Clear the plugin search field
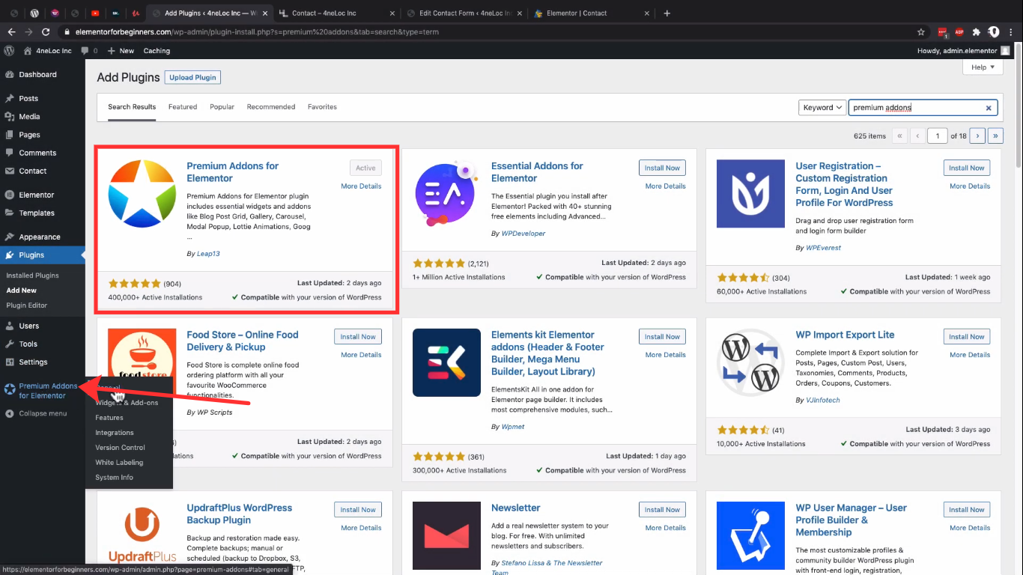Screen dimensions: 1023x575 click(989, 108)
